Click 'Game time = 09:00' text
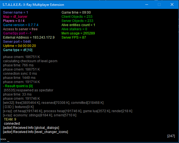 (x=76, y=12)
